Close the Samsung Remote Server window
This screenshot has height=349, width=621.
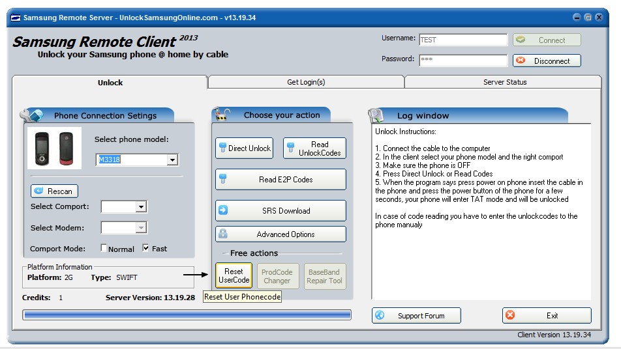(x=599, y=17)
